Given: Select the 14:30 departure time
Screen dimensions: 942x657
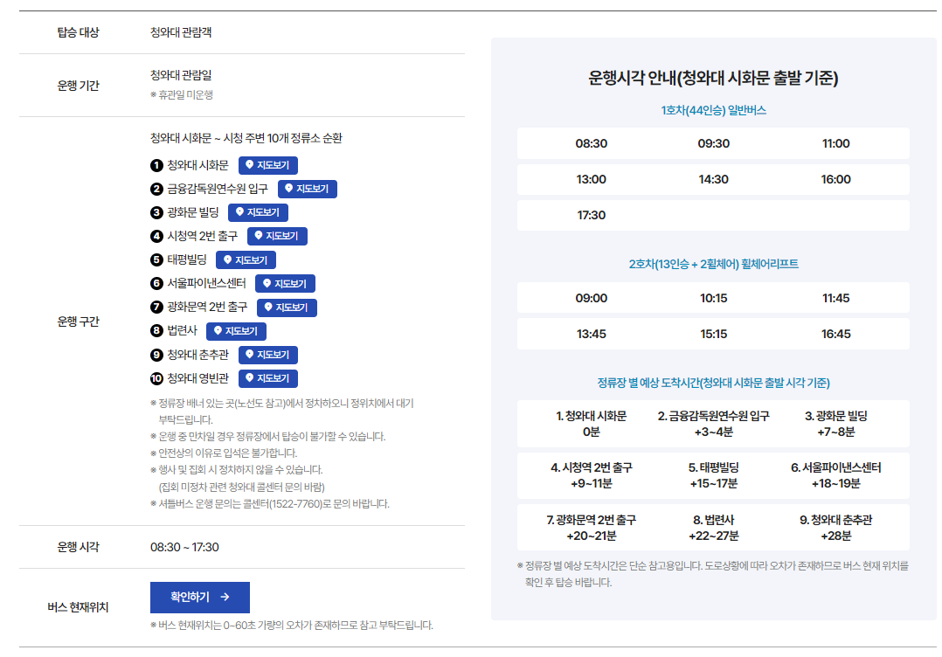Looking at the screenshot, I should coord(713,180).
